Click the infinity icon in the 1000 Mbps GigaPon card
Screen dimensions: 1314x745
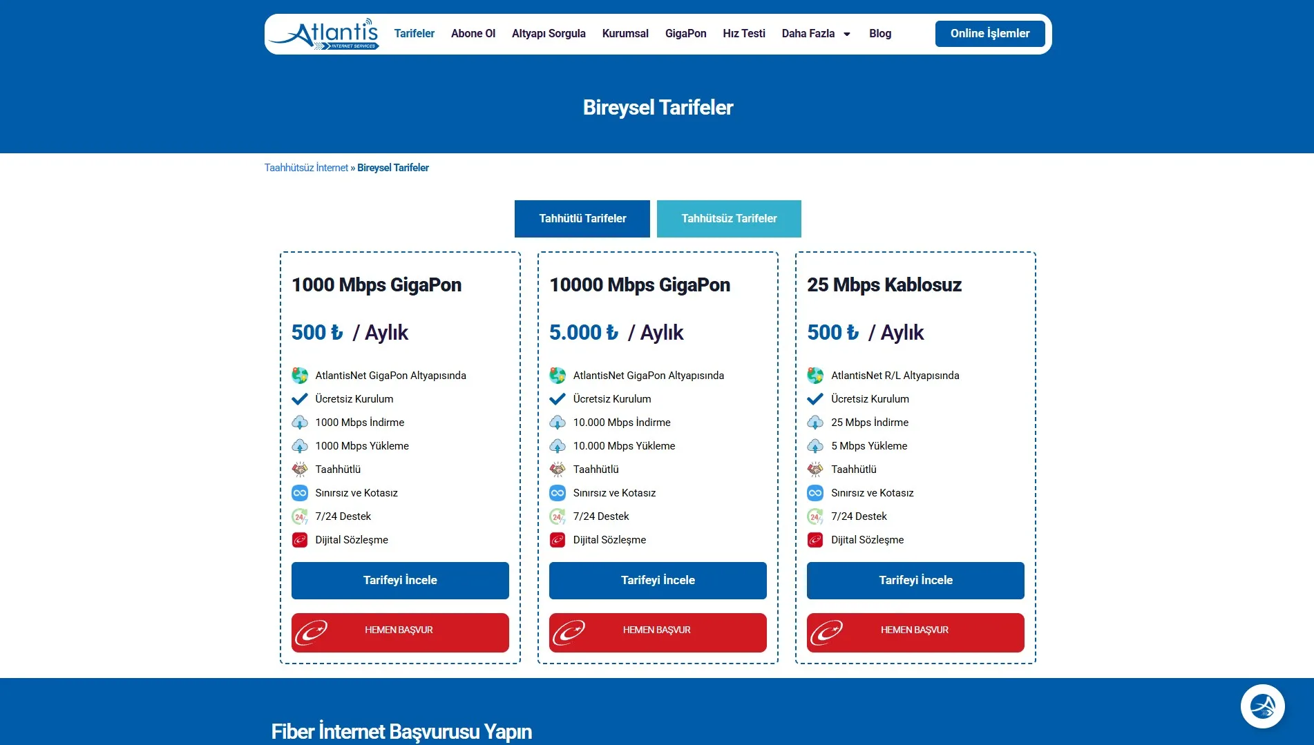point(300,493)
